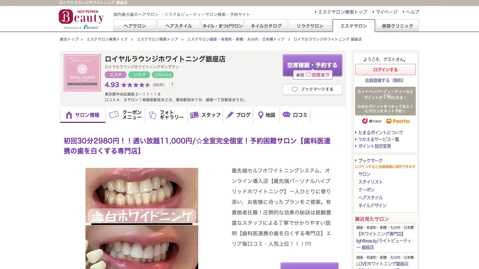Click the d POINT logo
479x269 pixels.
[372, 121]
